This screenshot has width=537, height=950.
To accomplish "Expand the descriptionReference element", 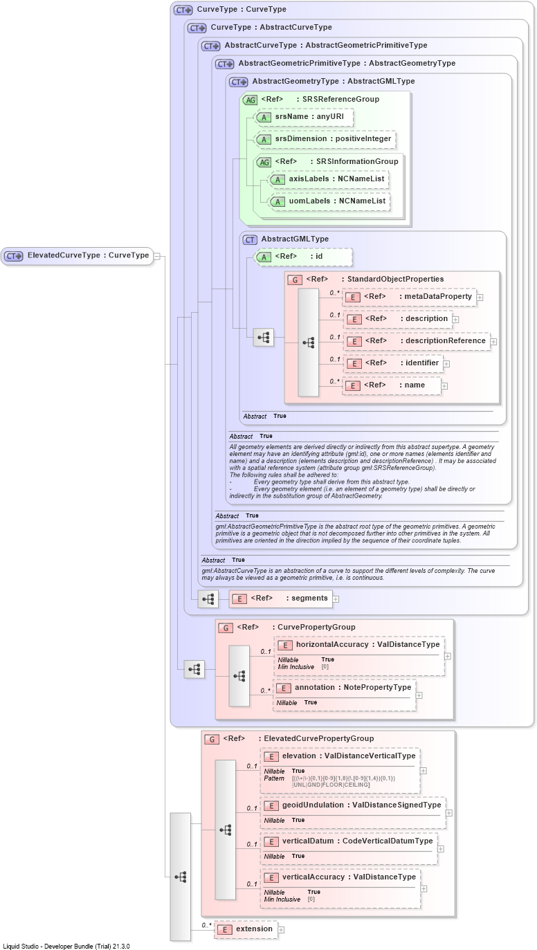I will [493, 341].
